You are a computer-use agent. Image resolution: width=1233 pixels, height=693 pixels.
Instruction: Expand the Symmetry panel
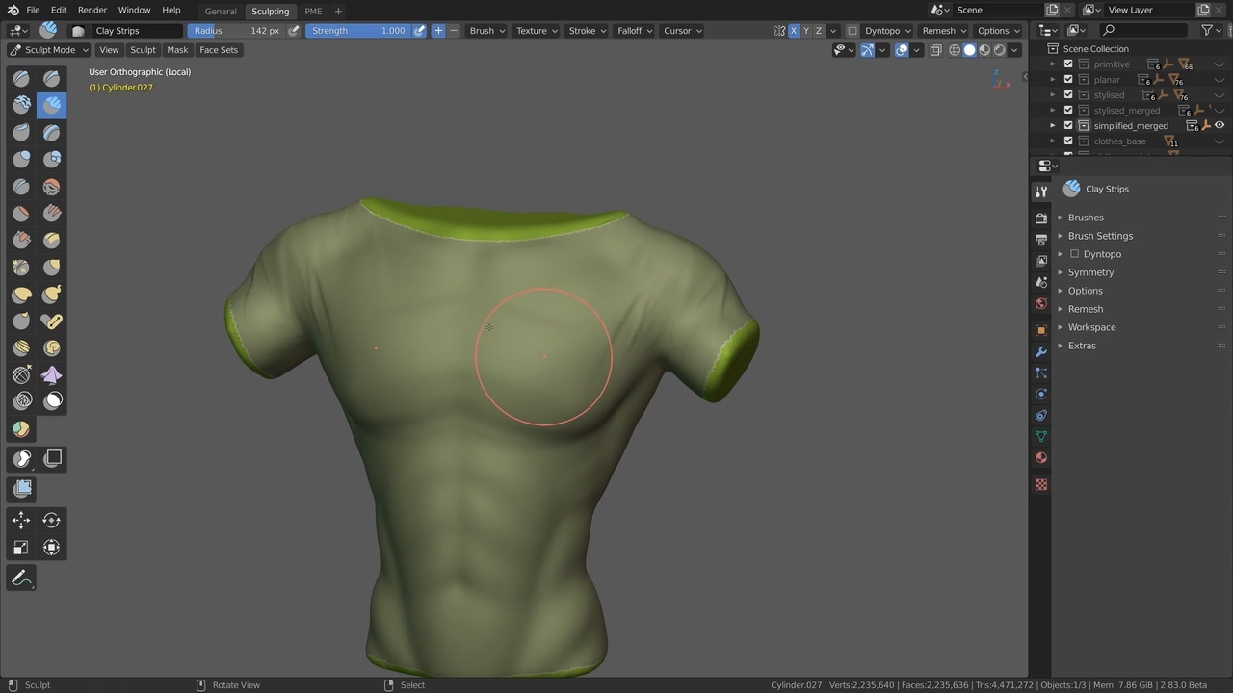1090,272
